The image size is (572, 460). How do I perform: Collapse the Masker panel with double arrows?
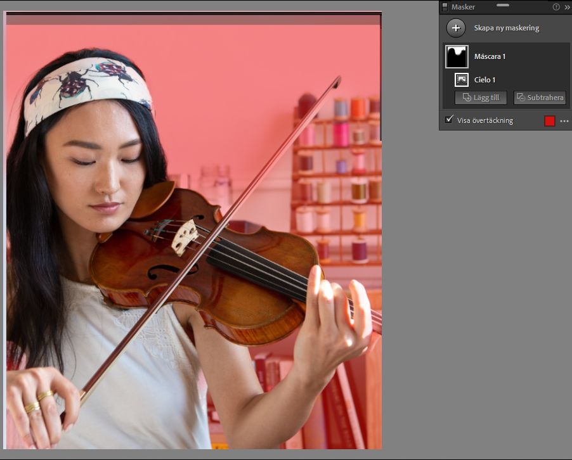568,7
